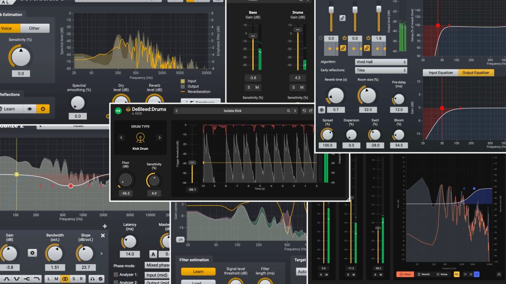Viewport: 506px width, 284px height.
Task: Switch to the Input Equalizer tab
Action: (x=440, y=73)
